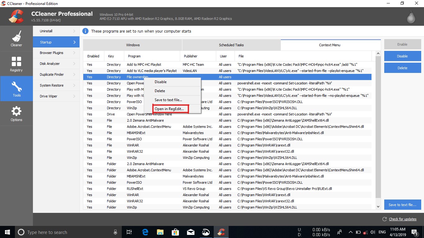Choose Delete in the context menu

173,91
